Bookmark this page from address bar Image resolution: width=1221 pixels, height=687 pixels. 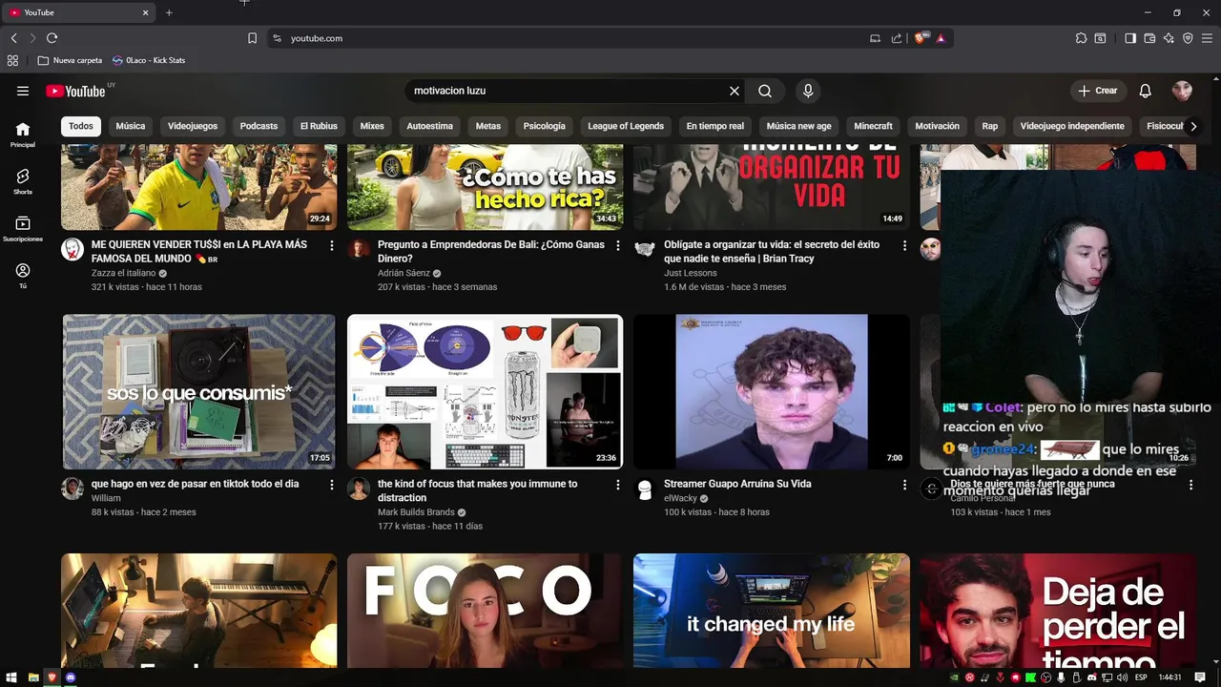click(252, 38)
